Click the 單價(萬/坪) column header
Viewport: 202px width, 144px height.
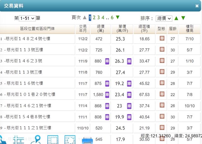click(x=122, y=29)
